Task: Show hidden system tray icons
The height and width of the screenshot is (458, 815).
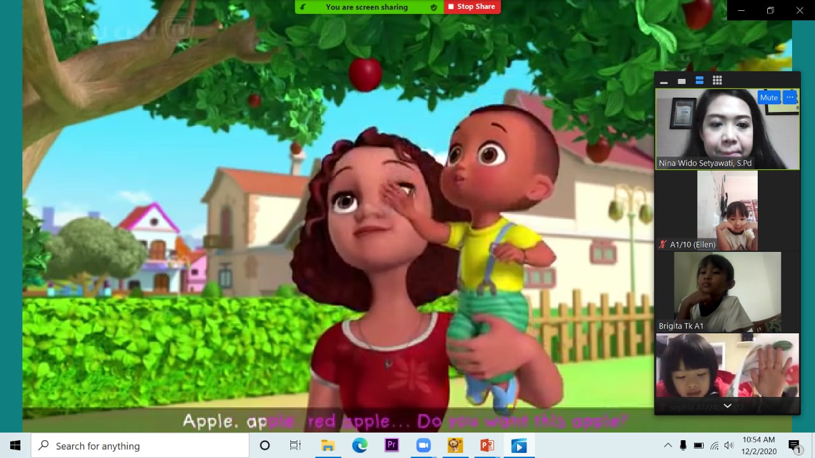Action: point(667,445)
